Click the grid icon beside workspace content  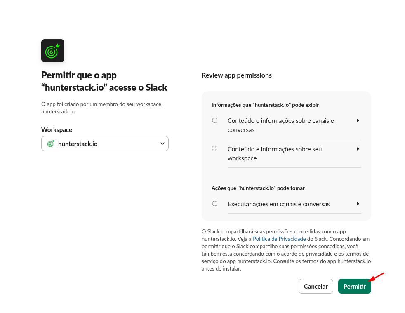214,149
